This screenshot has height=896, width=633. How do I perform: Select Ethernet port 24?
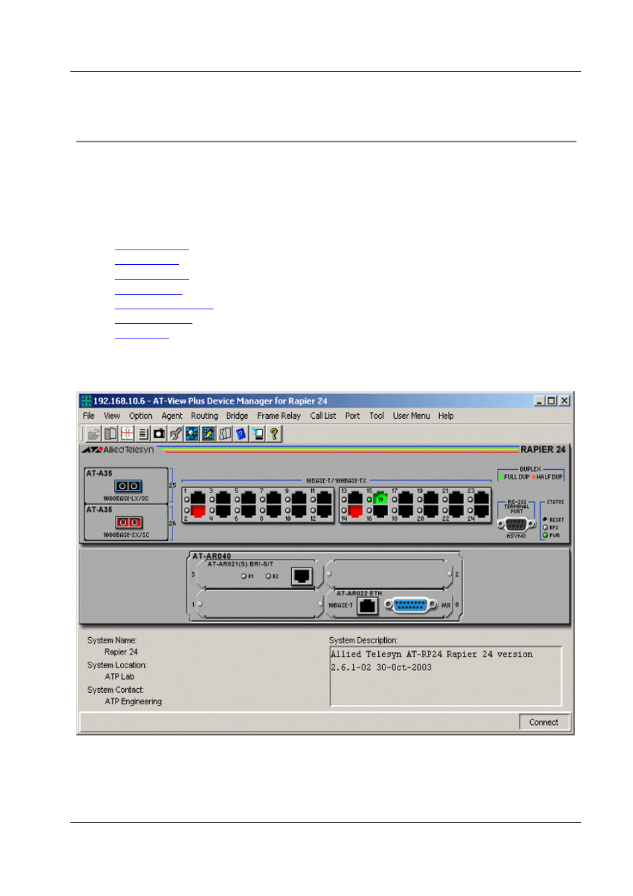tap(481, 511)
